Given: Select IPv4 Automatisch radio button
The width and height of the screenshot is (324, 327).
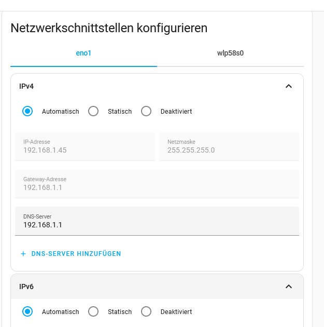Looking at the screenshot, I should pos(28,111).
